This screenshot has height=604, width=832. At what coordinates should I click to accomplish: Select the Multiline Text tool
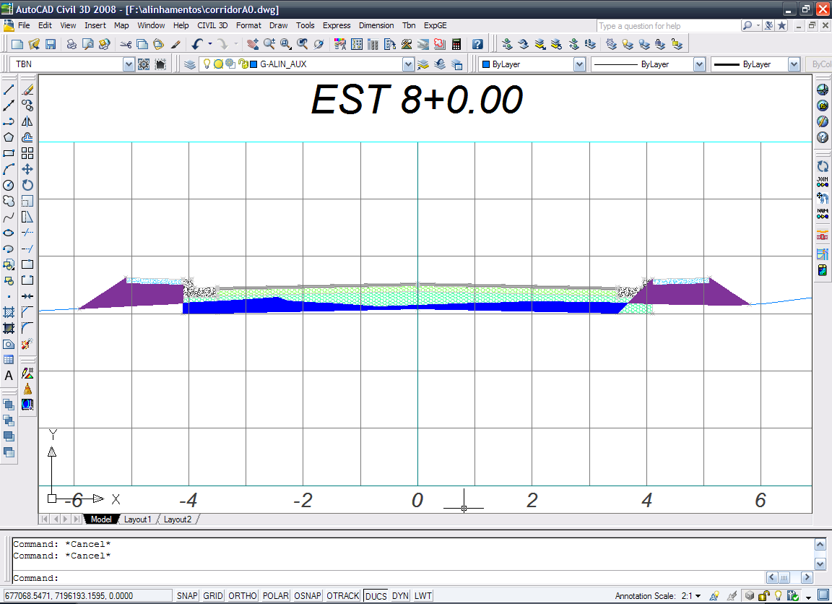pos(9,376)
